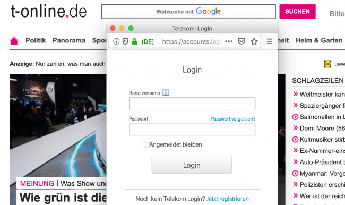
Task: Open the Heim & Garten section
Action: tap(319, 40)
